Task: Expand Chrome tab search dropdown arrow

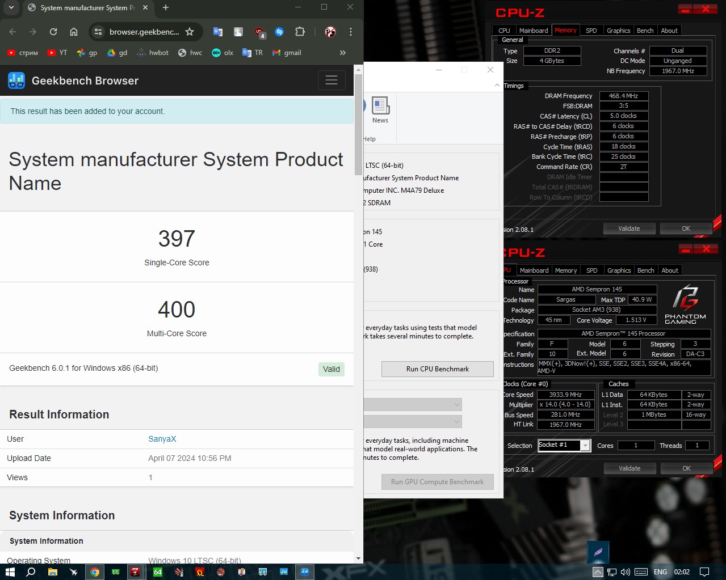Action: pos(11,7)
